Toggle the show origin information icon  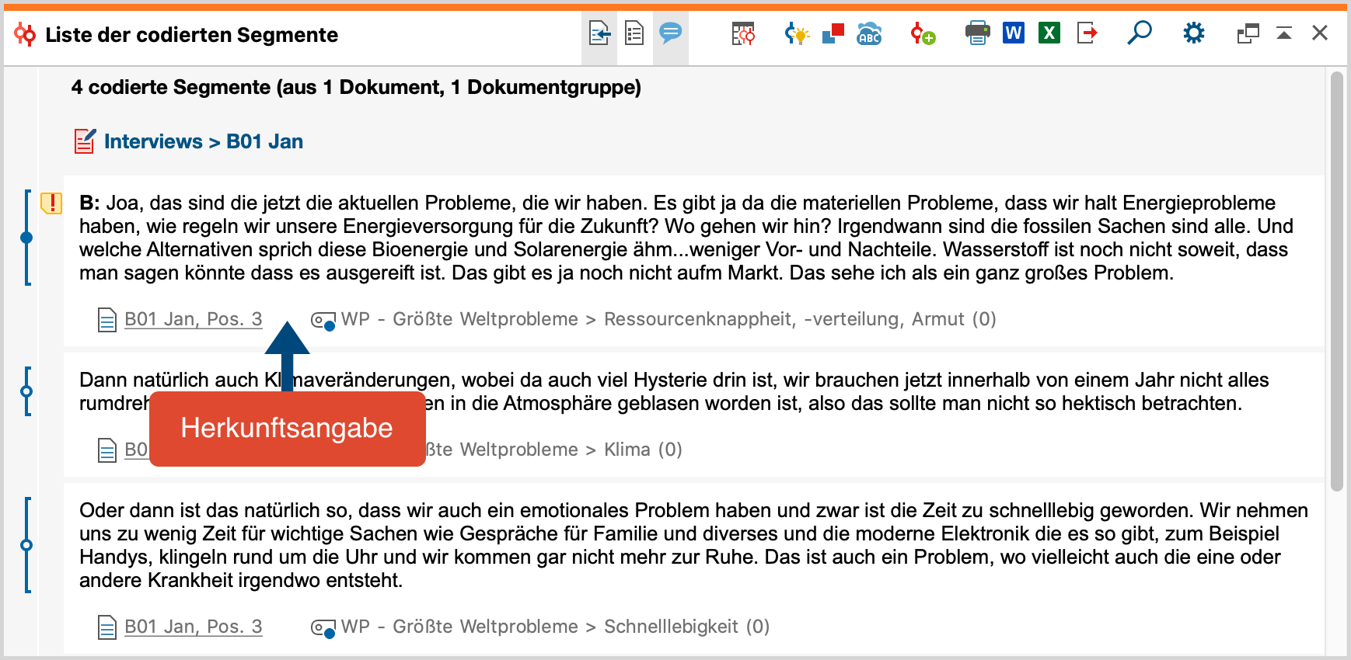(599, 34)
